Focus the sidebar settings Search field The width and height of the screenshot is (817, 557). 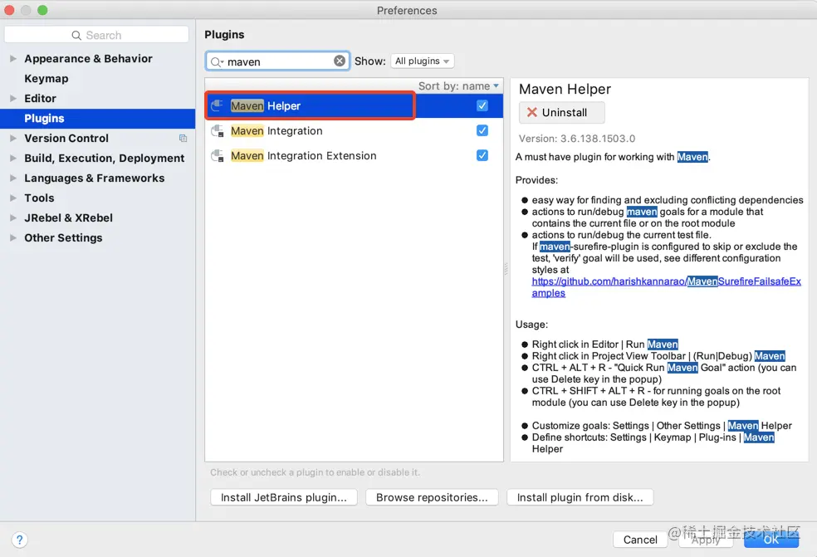(x=96, y=35)
